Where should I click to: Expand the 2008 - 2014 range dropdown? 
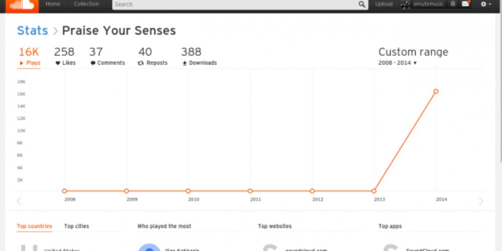click(398, 63)
